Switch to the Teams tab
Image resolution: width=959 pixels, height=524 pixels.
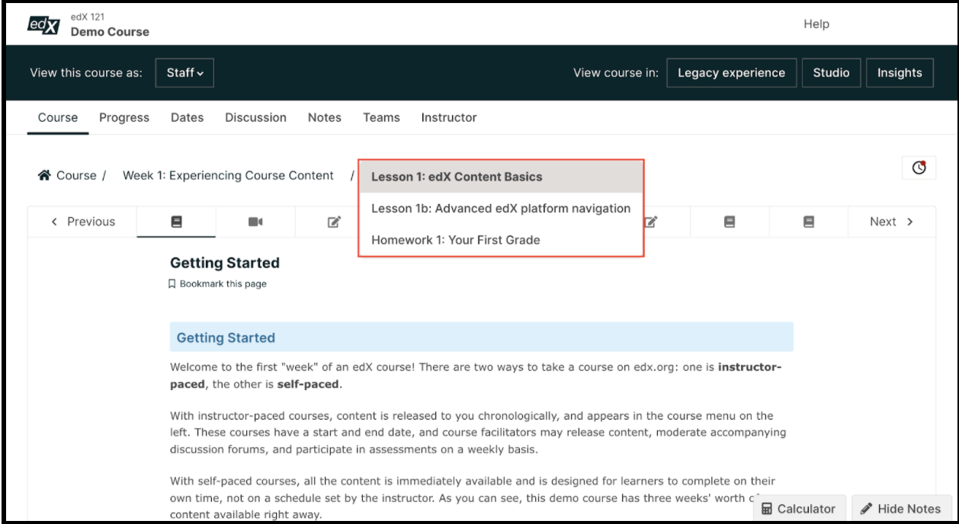(x=381, y=117)
